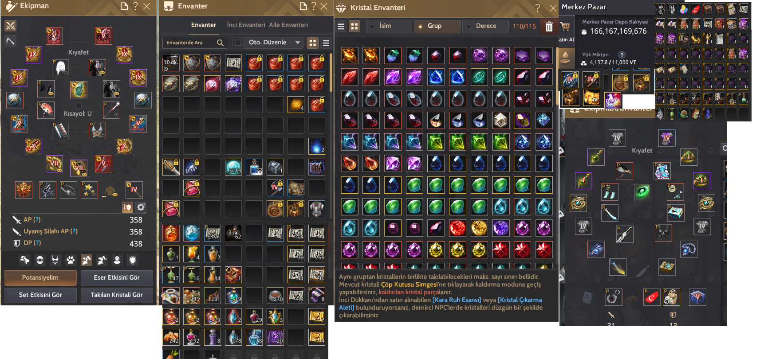Open the İnci Envanteri tab
Image resolution: width=768 pixels, height=359 pixels.
(246, 25)
